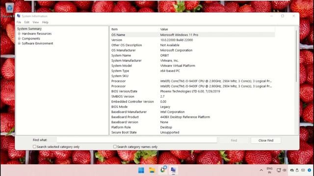Click the Find what input field
314x176 pixels.
coord(137,140)
